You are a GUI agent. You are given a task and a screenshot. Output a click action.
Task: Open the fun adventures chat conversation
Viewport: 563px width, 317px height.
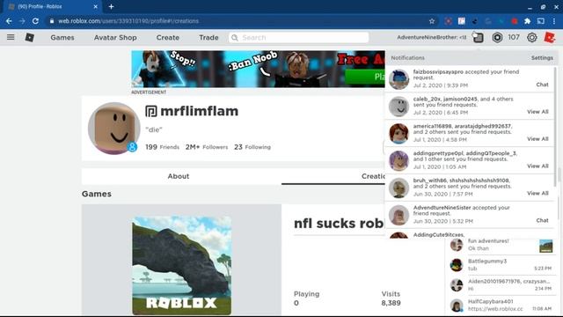click(501, 245)
